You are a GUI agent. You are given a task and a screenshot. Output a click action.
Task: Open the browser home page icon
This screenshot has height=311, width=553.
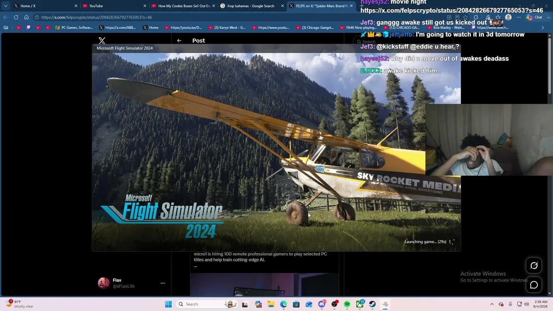[26, 17]
